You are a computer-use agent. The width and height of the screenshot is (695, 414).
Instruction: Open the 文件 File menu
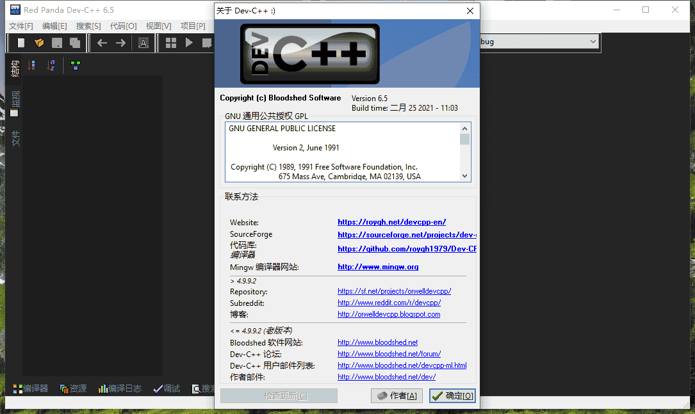pyautogui.click(x=21, y=26)
